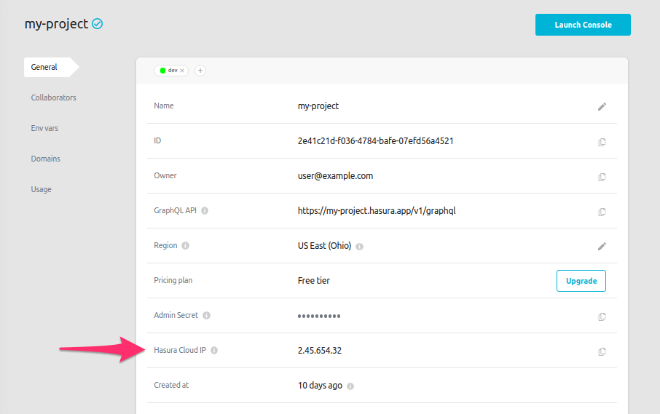Copy the GraphQL API URL
The width and height of the screenshot is (660, 414).
click(x=602, y=212)
